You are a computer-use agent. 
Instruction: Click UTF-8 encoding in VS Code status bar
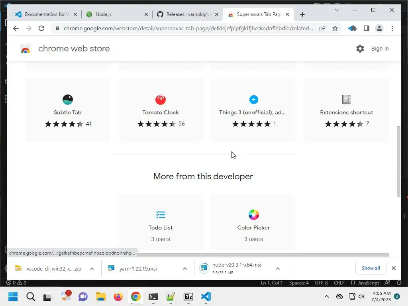[x=321, y=282]
